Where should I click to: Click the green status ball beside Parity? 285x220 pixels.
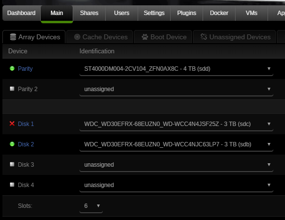(12, 68)
